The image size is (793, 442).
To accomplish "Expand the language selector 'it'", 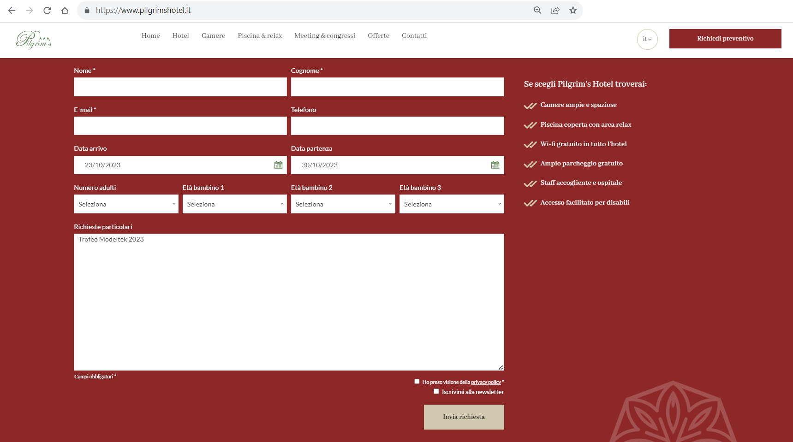I will 647,39.
